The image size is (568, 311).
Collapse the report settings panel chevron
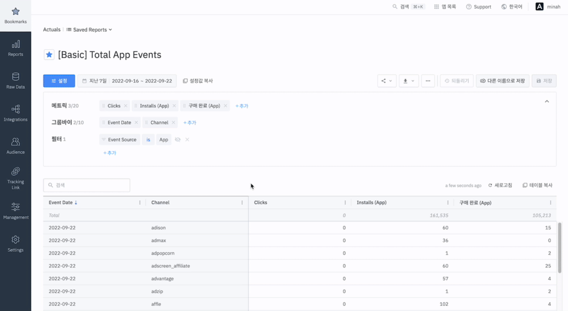[547, 102]
